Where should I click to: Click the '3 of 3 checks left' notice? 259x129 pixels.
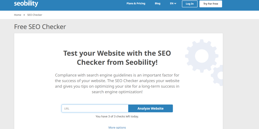click(117, 116)
